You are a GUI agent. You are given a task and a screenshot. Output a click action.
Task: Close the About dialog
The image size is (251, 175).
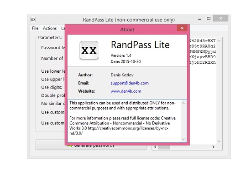[182, 28]
